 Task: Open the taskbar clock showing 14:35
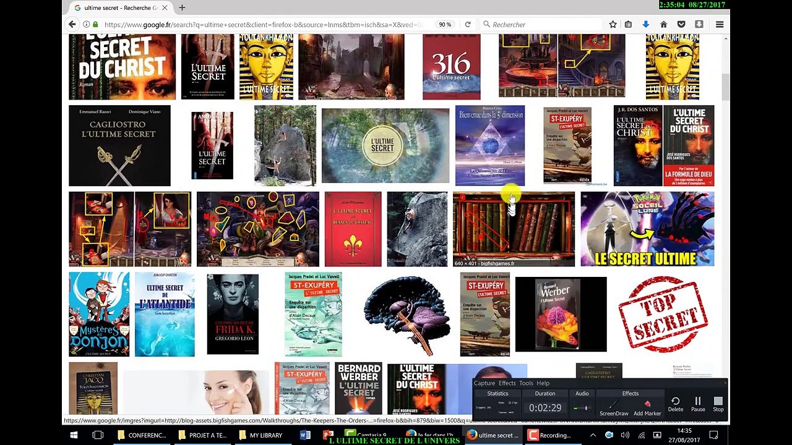(x=684, y=435)
